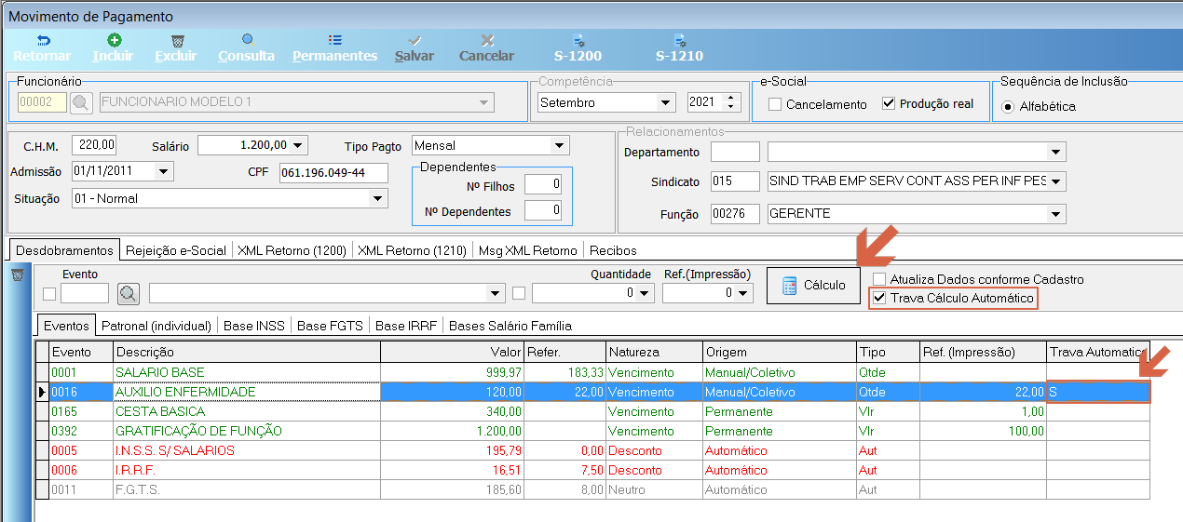This screenshot has height=522, width=1183.
Task: Open the Patronal (individual) sub-tab
Action: [x=156, y=326]
